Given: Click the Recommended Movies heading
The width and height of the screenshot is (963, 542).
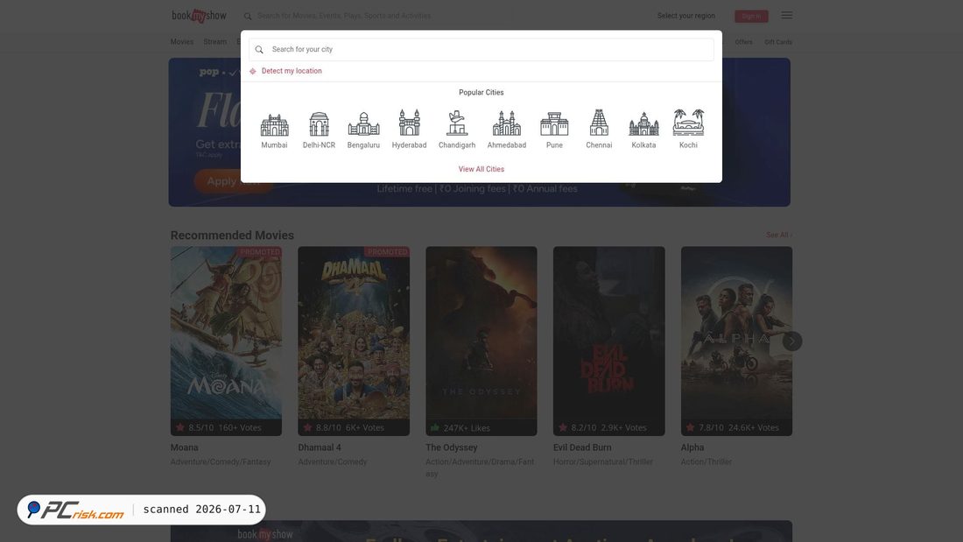Looking at the screenshot, I should [232, 236].
